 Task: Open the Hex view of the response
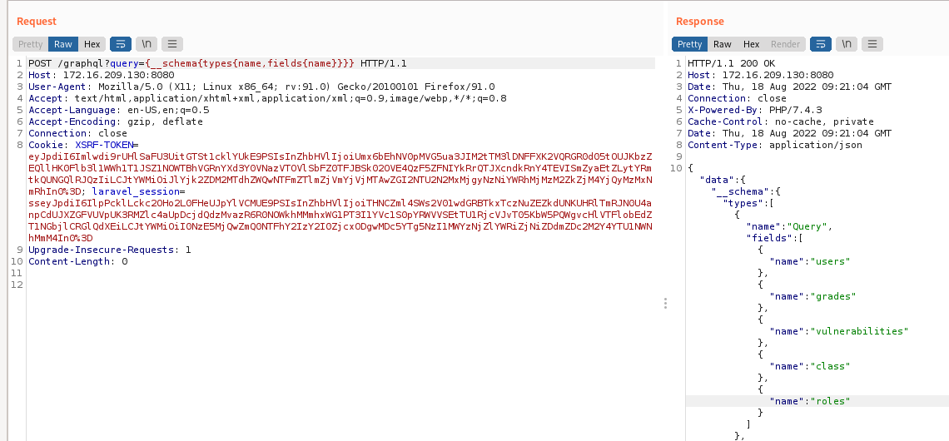pos(751,44)
